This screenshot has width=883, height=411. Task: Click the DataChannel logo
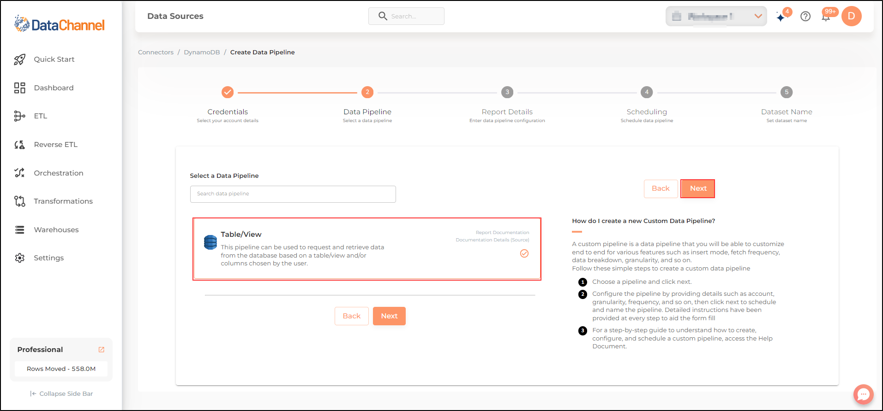coord(59,24)
